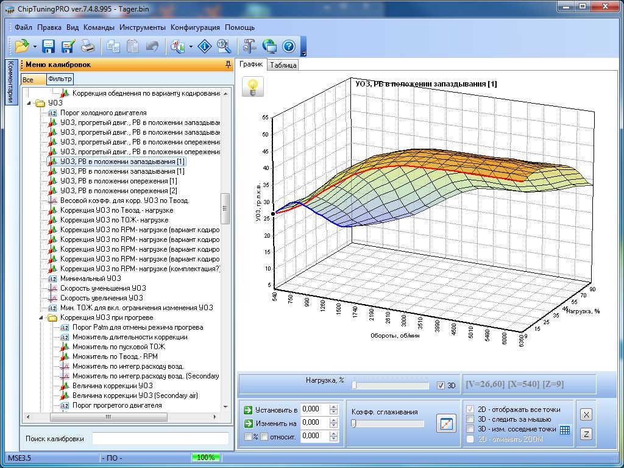Enable '3D - следить за мышью' checkbox
This screenshot has height=468, width=624.
point(470,419)
